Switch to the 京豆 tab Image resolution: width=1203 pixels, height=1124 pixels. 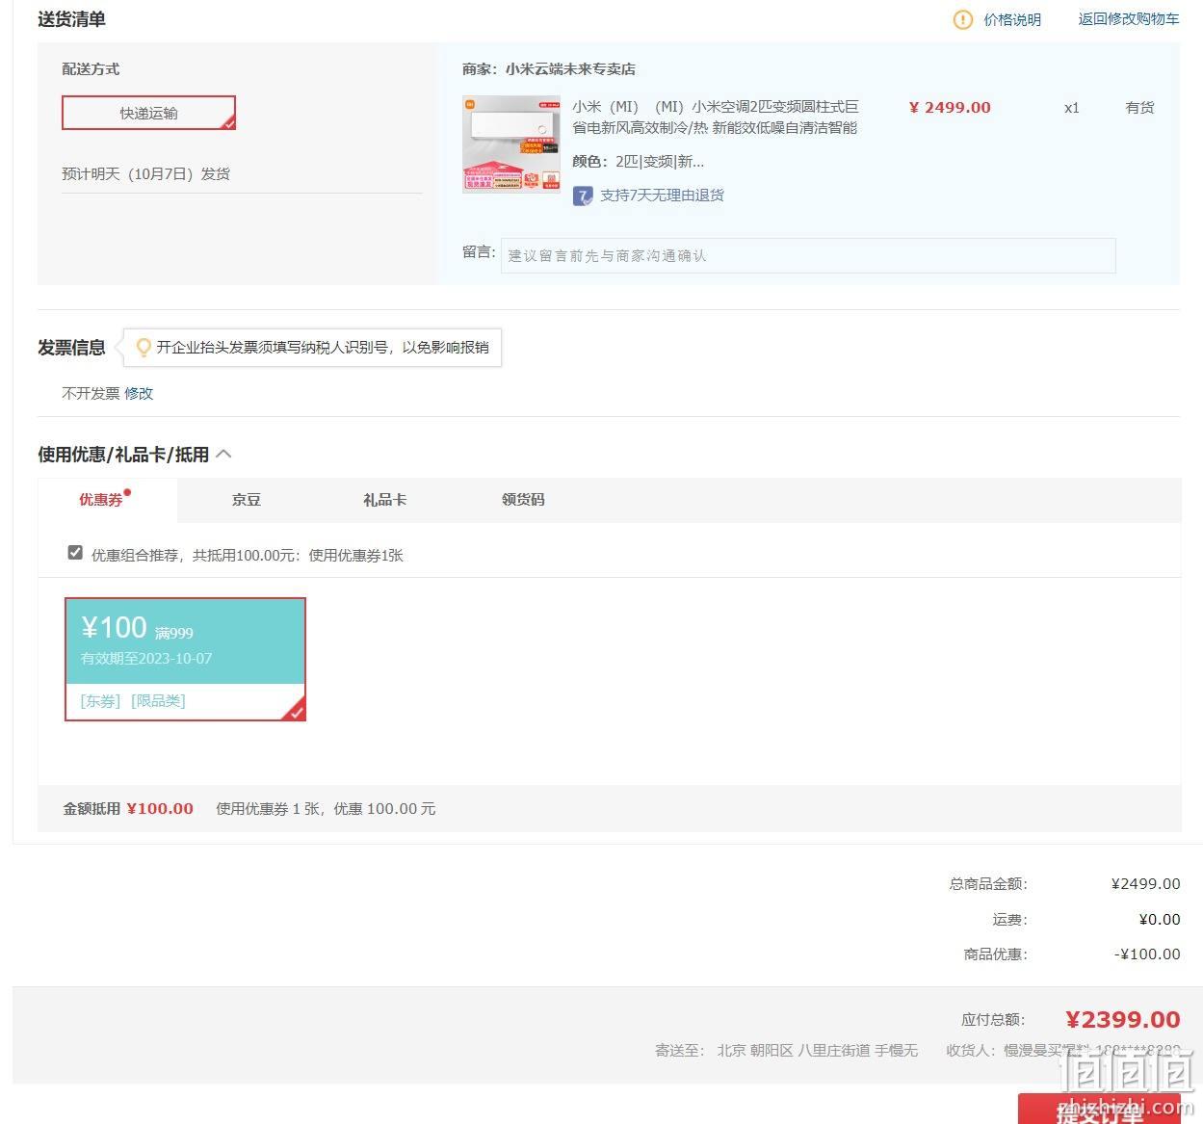coord(247,500)
